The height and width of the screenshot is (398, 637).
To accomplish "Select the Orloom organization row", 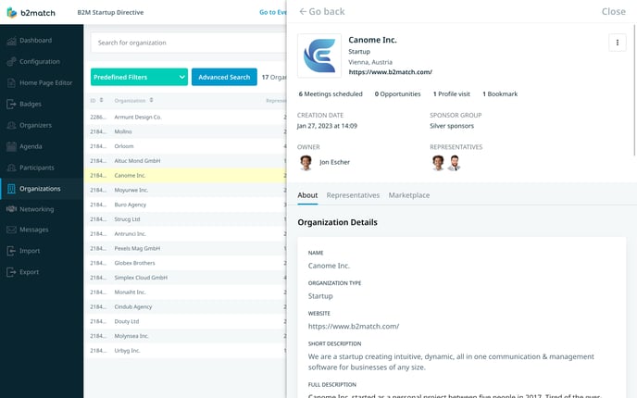I will click(185, 146).
